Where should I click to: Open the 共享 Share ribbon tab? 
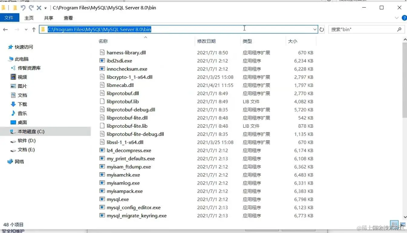click(49, 18)
